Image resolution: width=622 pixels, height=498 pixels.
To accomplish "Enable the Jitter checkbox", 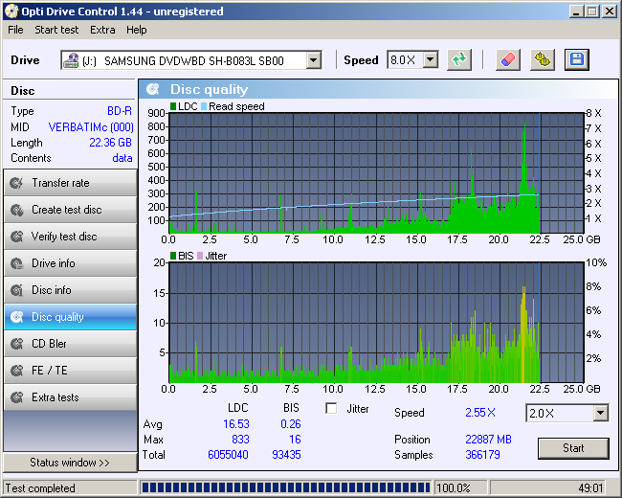I will (x=331, y=408).
